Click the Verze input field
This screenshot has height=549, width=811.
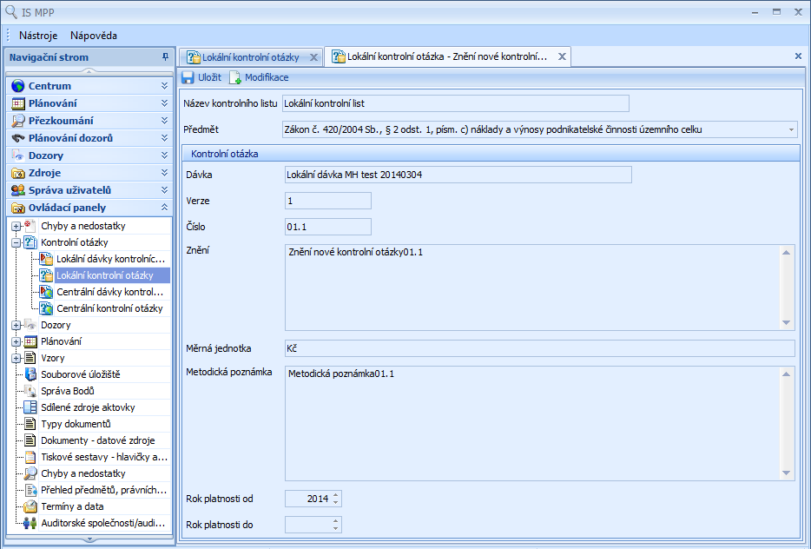point(328,201)
